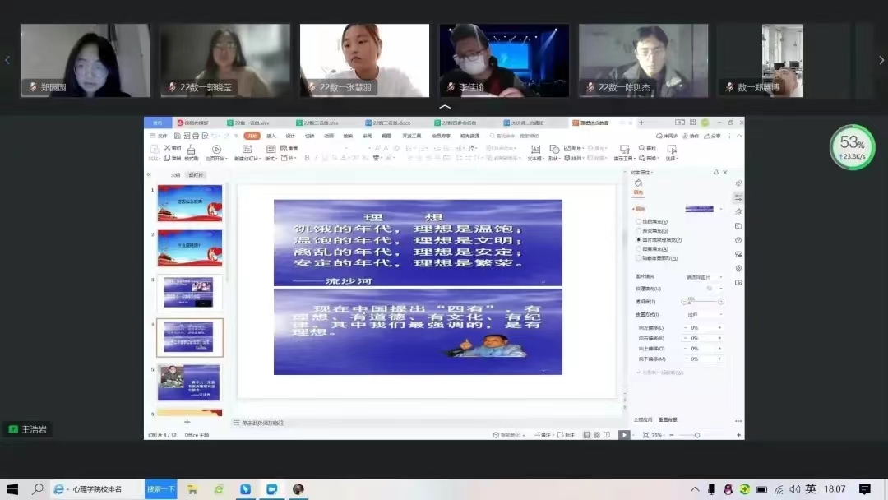Insert a 文本框 text box
Viewport: 888px width, 500px height.
tap(534, 152)
